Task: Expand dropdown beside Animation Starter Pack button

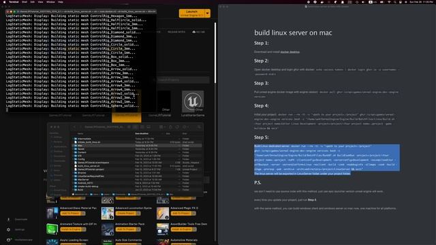Action: (138, 229)
